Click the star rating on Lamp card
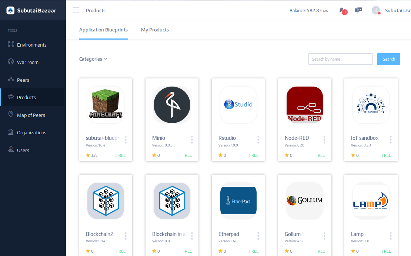This screenshot has height=256, width=411. click(x=355, y=251)
